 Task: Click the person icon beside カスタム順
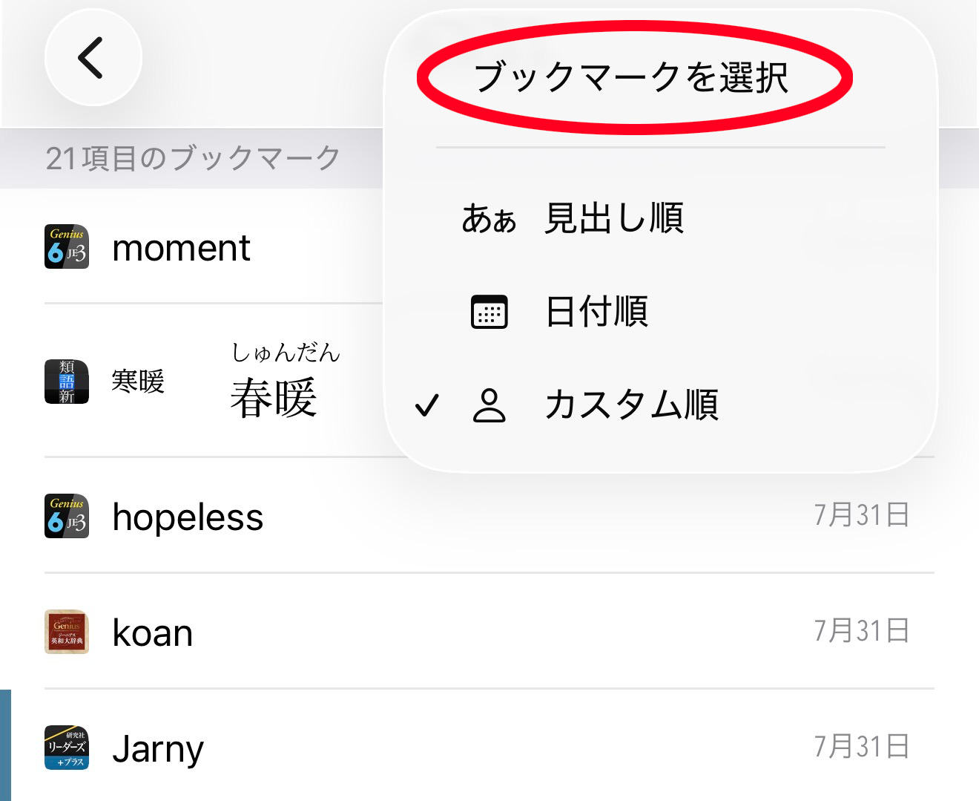pyautogui.click(x=489, y=405)
